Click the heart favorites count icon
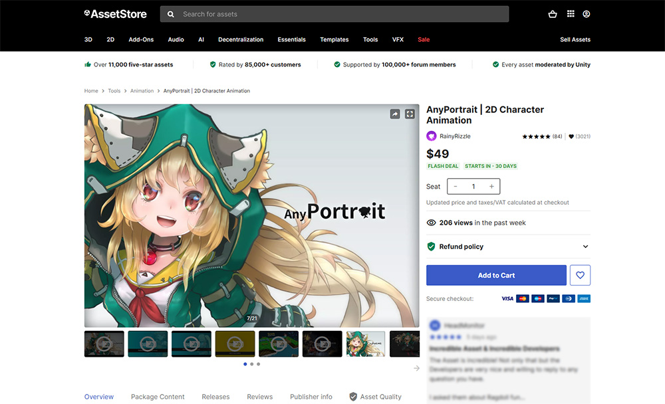Screen dimensions: 665x404 571,136
